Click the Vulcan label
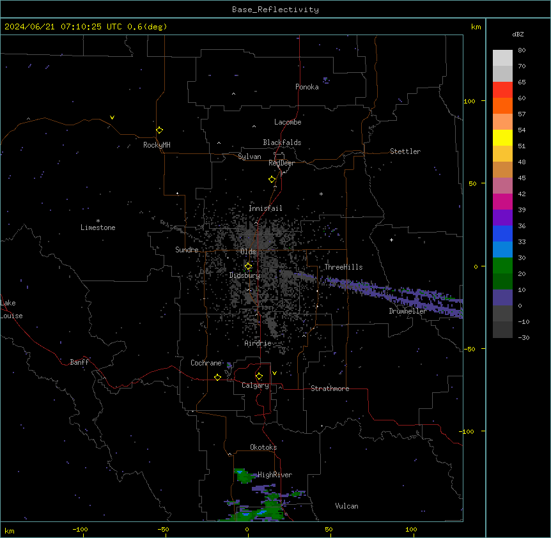551x538 pixels. (x=346, y=506)
